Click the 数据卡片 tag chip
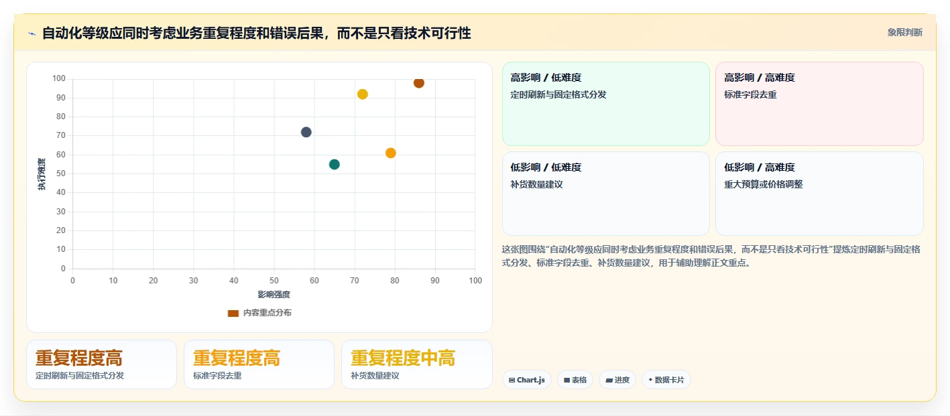This screenshot has height=416, width=950. (x=666, y=380)
